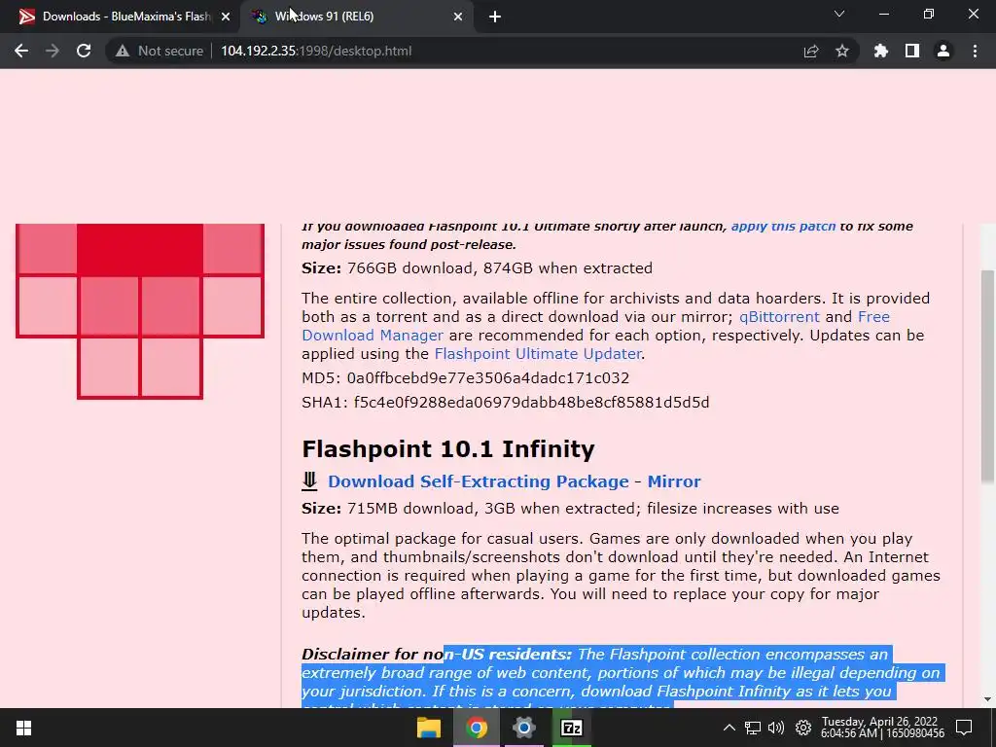996x747 pixels.
Task: Open the Flashpoint Ultimate Updater link
Action: click(x=537, y=353)
